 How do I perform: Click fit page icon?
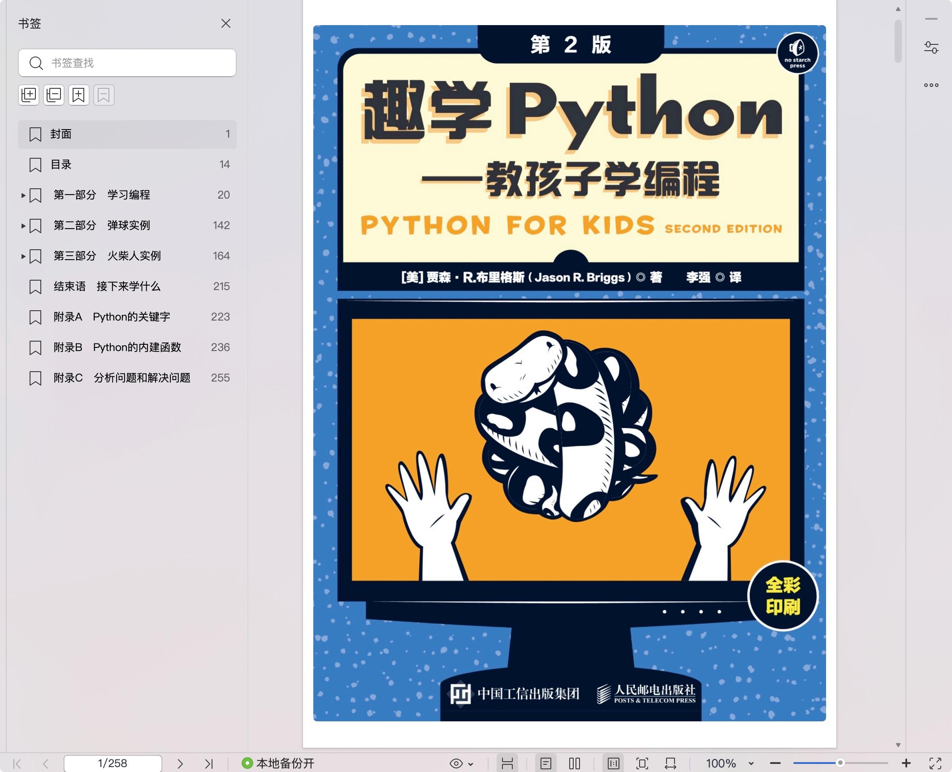(642, 763)
